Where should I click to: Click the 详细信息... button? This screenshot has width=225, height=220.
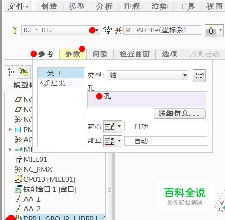[179, 114]
